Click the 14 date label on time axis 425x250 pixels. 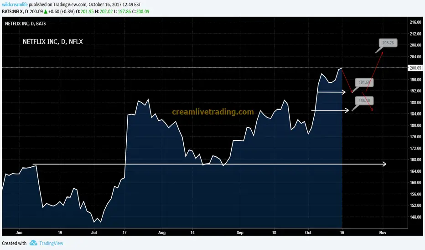pyautogui.click(x=192, y=232)
